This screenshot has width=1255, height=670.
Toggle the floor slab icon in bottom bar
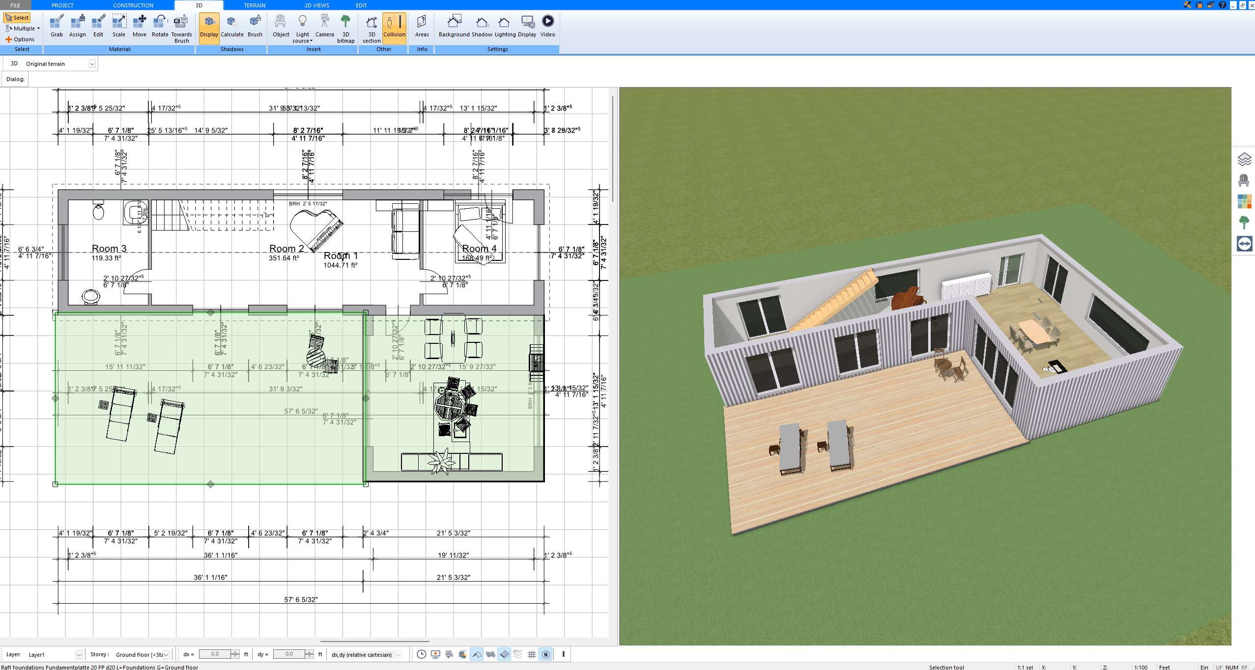click(504, 654)
